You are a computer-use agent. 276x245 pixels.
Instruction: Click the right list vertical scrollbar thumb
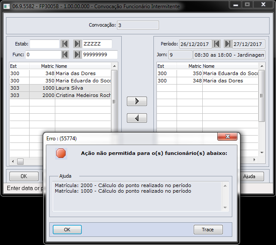[x=261, y=96]
